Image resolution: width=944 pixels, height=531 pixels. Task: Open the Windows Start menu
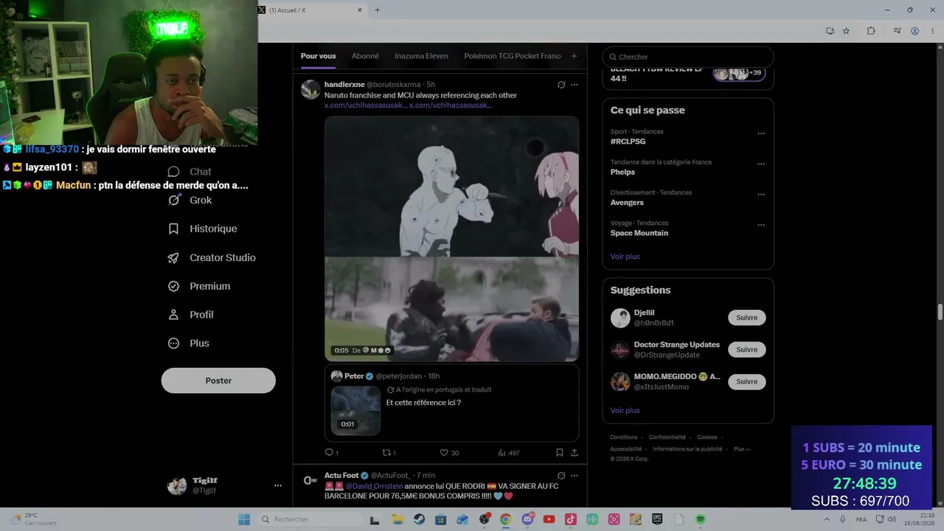[x=244, y=519]
